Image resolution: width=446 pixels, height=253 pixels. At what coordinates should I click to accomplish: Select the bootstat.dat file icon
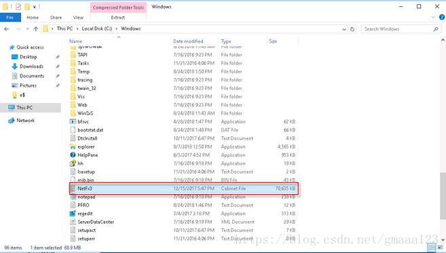(x=73, y=130)
